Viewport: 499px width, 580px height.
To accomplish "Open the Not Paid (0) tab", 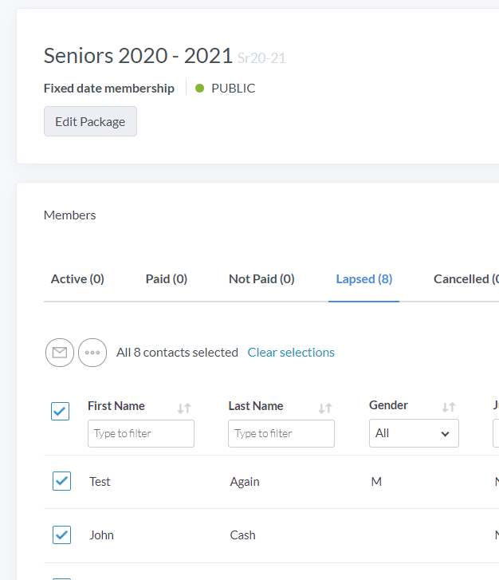I will point(261,279).
